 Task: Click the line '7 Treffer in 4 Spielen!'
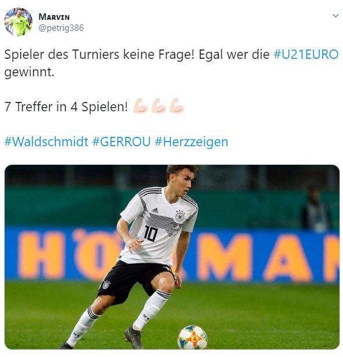coord(66,107)
